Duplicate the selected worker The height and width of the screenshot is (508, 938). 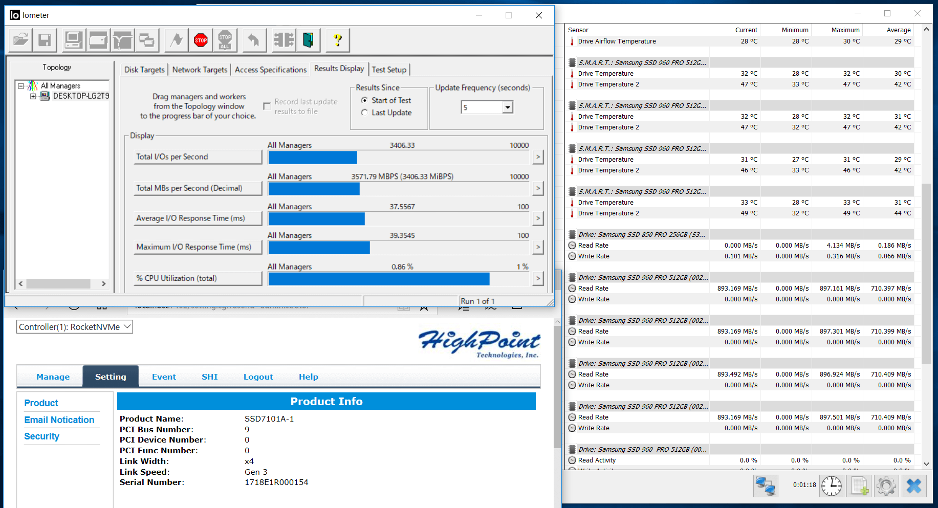(147, 40)
